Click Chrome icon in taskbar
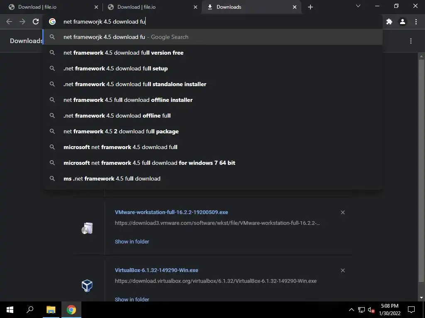The width and height of the screenshot is (425, 318). tap(71, 310)
